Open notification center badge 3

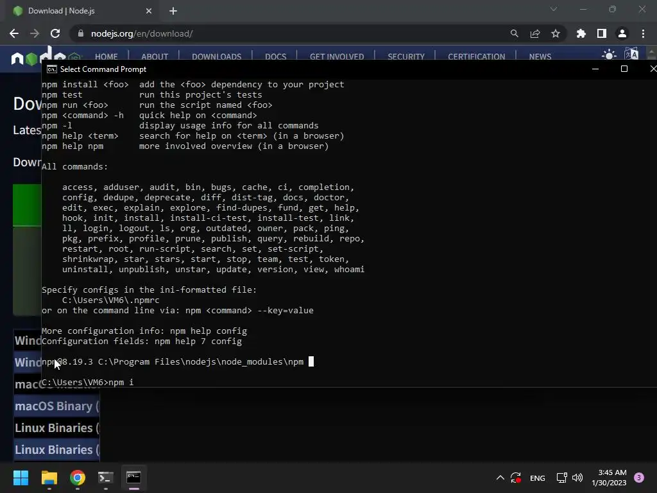click(x=639, y=478)
